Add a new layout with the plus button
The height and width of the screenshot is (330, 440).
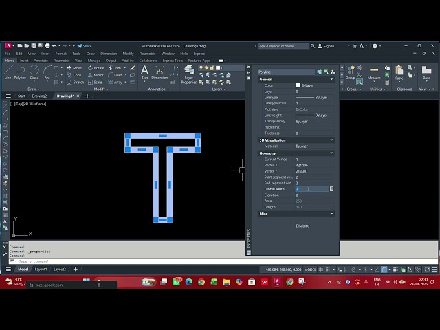[75, 269]
